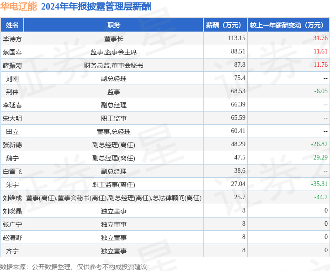330x271 pixels.
Task: Click the green change value -35.31
Action: tap(319, 184)
